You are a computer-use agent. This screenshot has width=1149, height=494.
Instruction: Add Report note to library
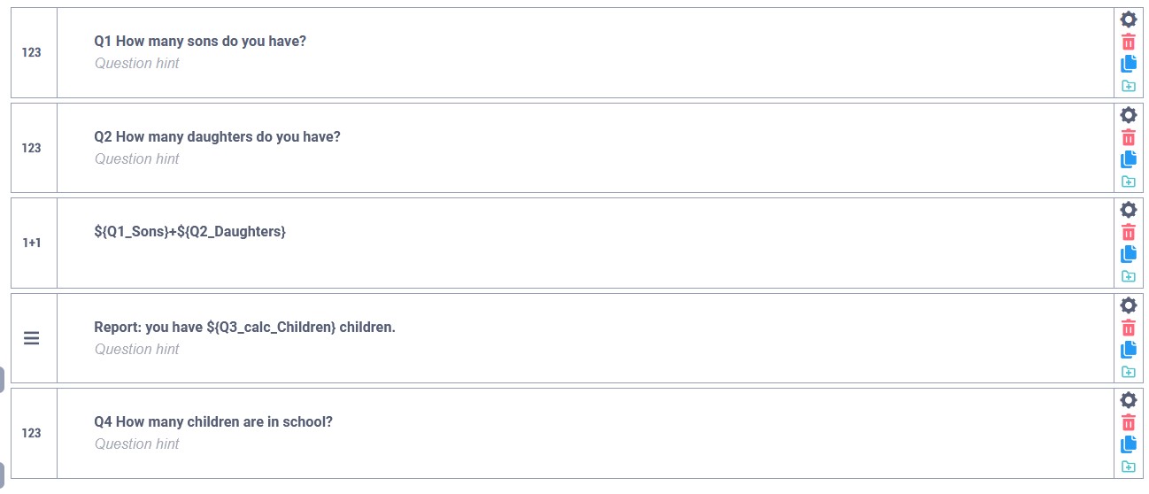tap(1128, 372)
